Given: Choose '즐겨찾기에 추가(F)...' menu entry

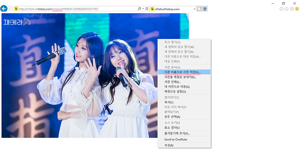Looking at the screenshot, I should point(184,133).
